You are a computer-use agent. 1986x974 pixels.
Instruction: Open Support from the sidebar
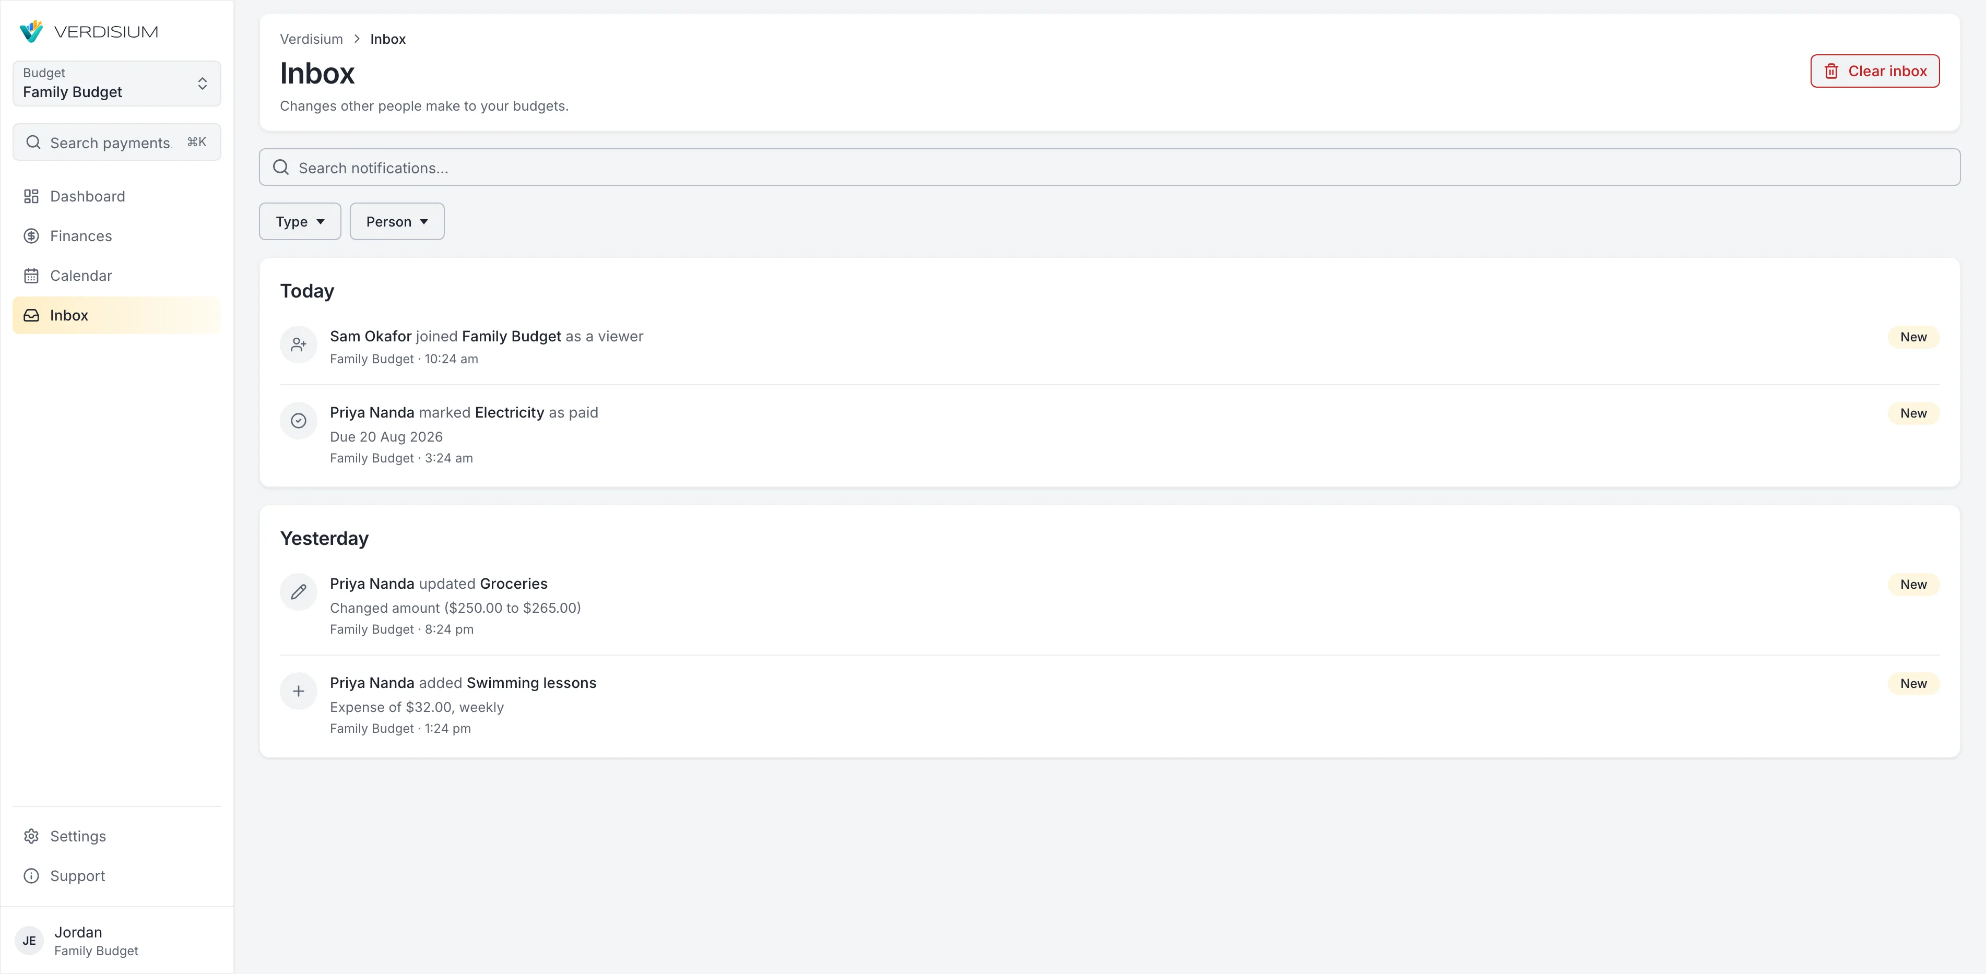(116, 876)
